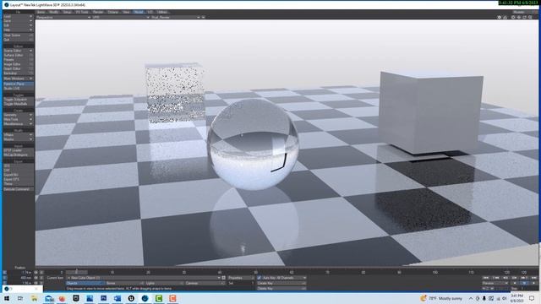This screenshot has width=541, height=304.
Task: Switch to the Modify tab
Action: pos(54,12)
